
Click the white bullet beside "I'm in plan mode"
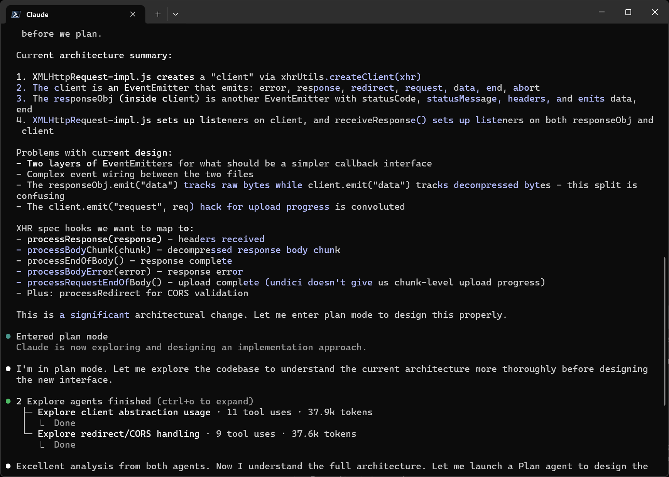tap(8, 368)
